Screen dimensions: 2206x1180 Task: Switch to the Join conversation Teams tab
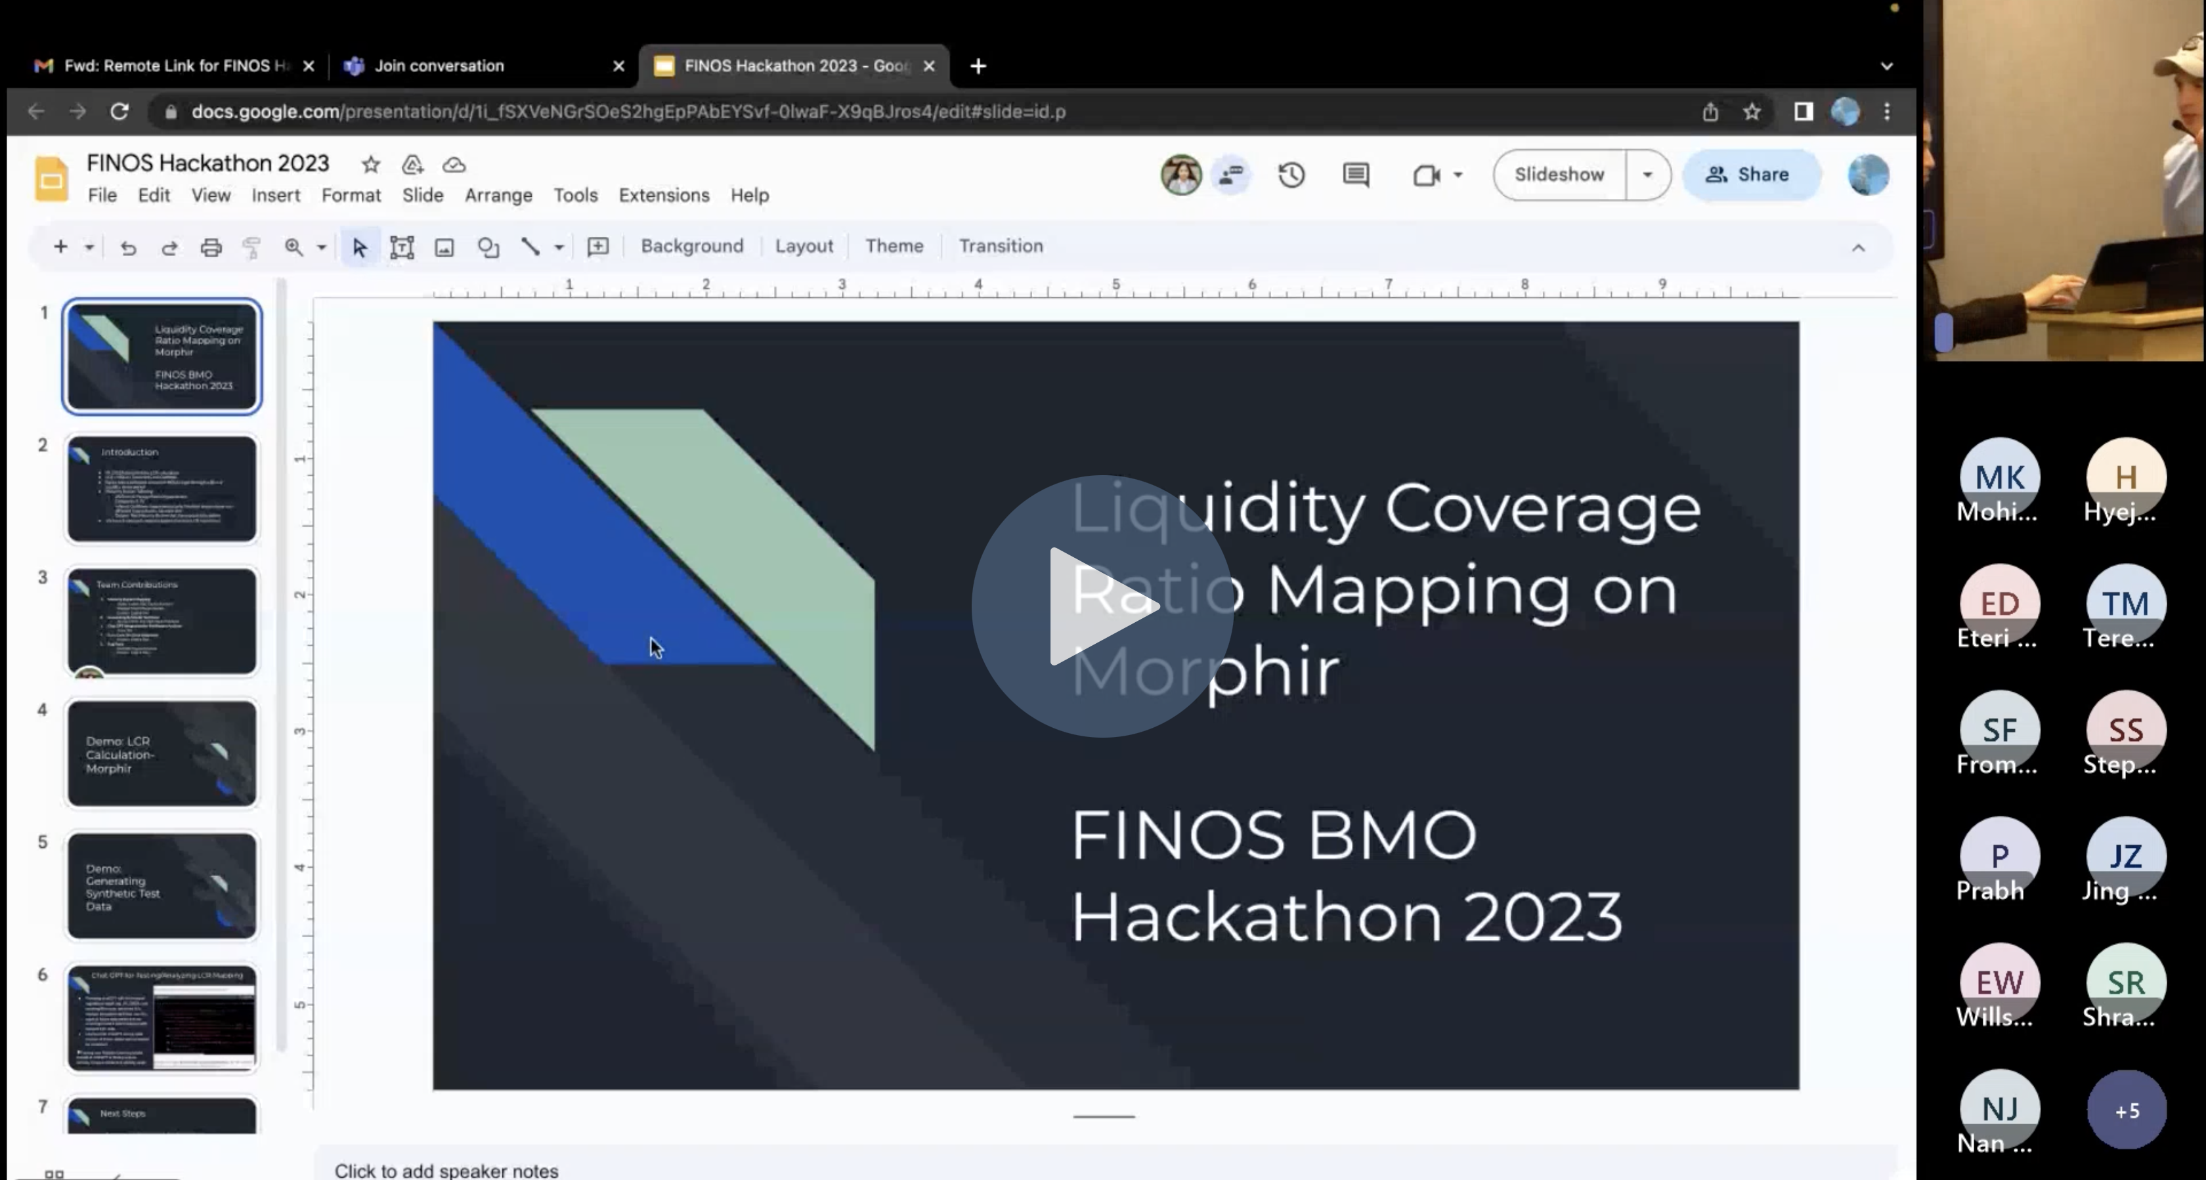[x=483, y=66]
